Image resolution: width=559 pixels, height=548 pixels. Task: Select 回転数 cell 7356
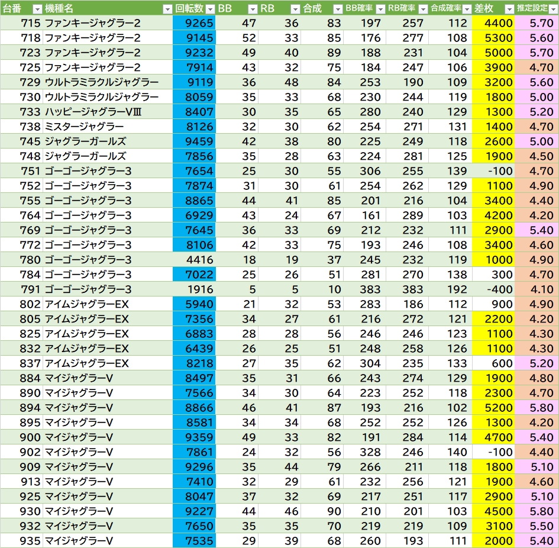pyautogui.click(x=194, y=320)
